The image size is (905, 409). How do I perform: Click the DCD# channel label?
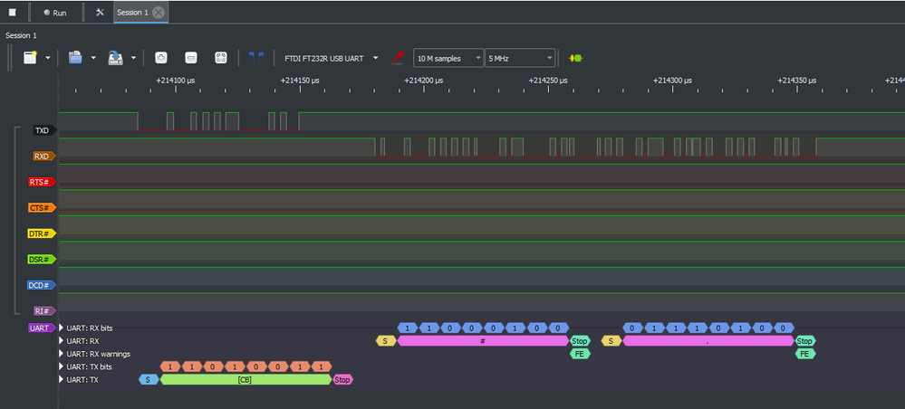click(x=43, y=285)
